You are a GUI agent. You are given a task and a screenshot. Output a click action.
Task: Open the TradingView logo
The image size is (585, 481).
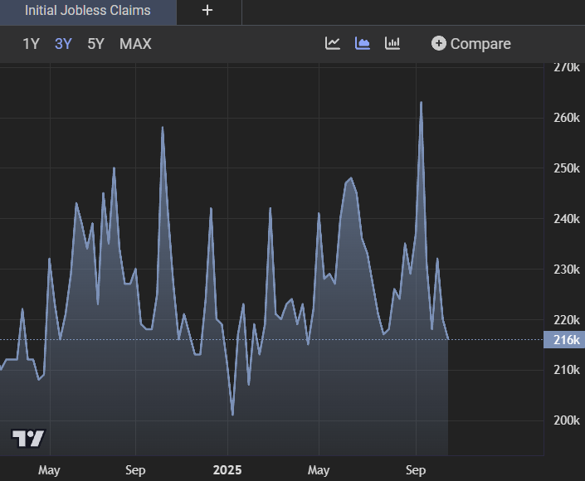pyautogui.click(x=28, y=439)
